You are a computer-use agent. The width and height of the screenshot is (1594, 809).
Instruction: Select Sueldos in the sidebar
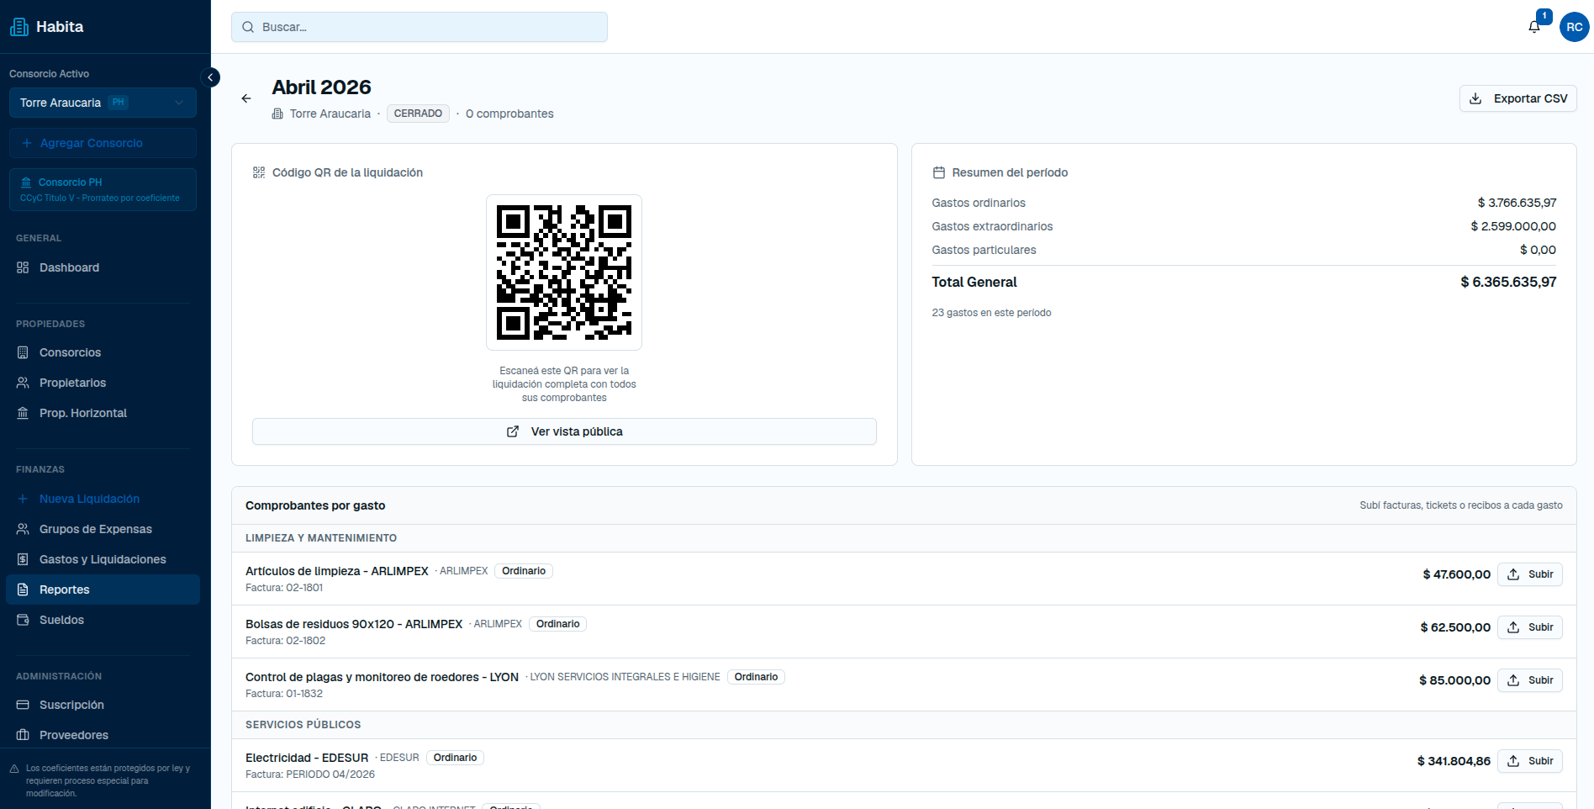point(103,620)
